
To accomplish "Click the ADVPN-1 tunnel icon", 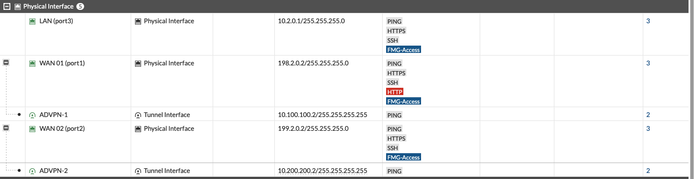I will [x=32, y=115].
